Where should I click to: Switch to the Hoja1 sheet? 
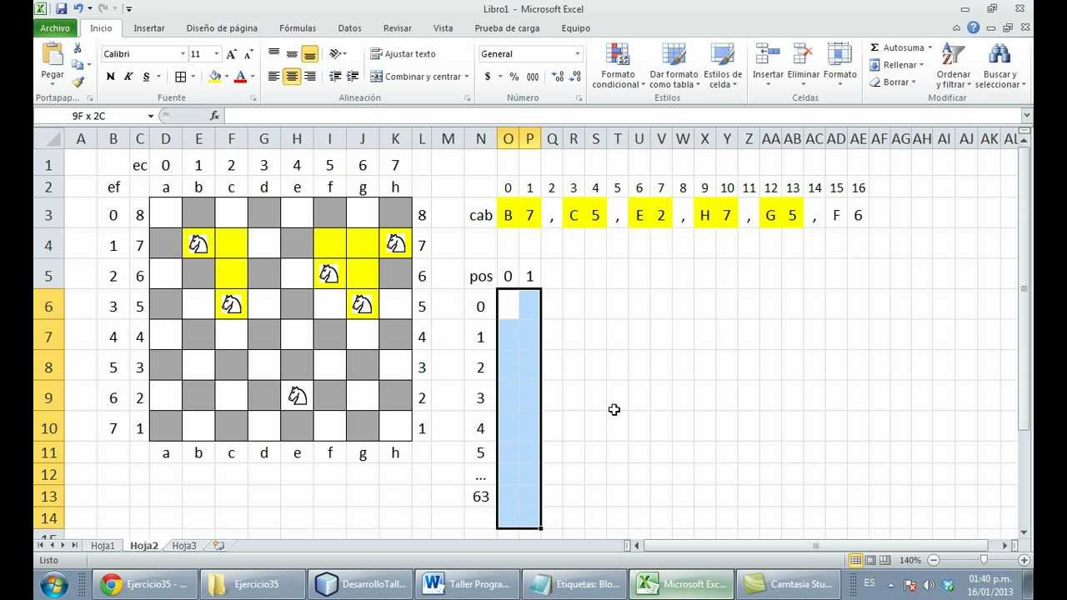click(x=103, y=546)
